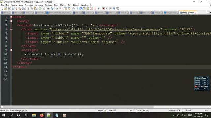Image resolution: width=211 pixels, height=118 pixels.
Task: Switch to the new 17 tab
Action: [x=112, y=13]
